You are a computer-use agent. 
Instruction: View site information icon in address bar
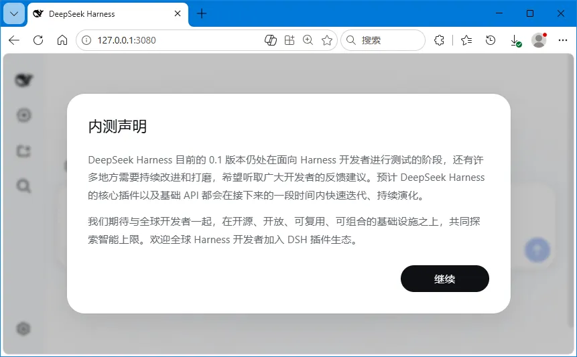click(86, 40)
